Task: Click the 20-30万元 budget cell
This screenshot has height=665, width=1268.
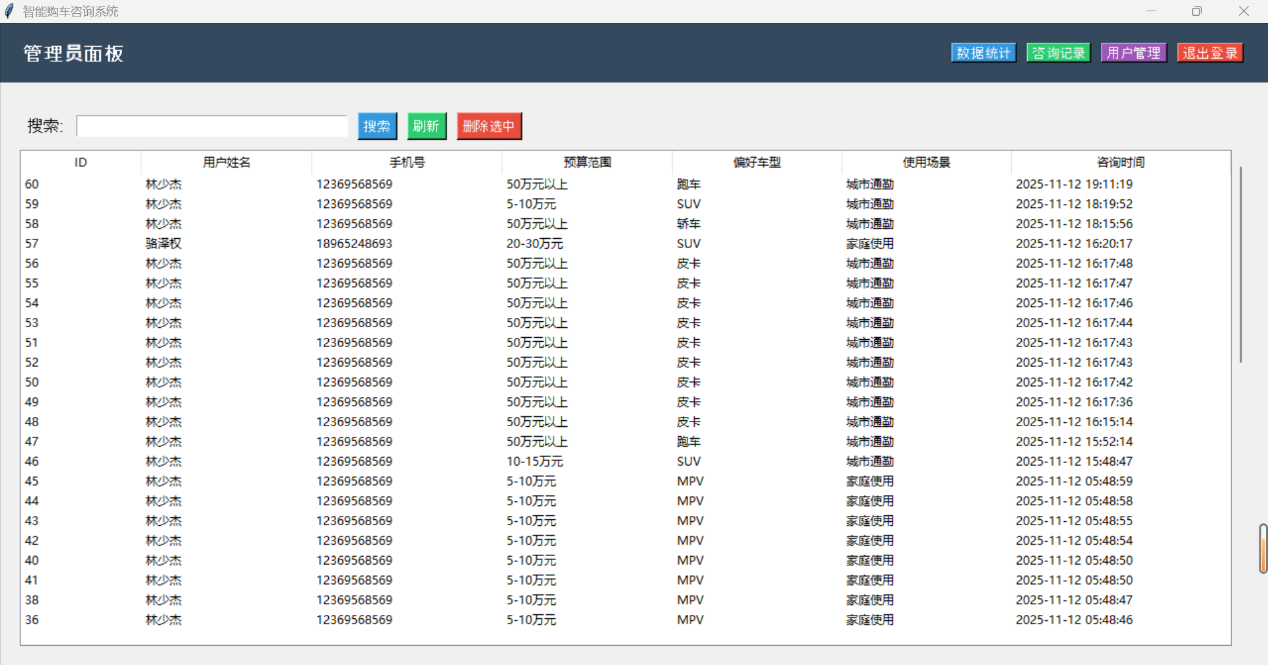Action: pos(535,243)
